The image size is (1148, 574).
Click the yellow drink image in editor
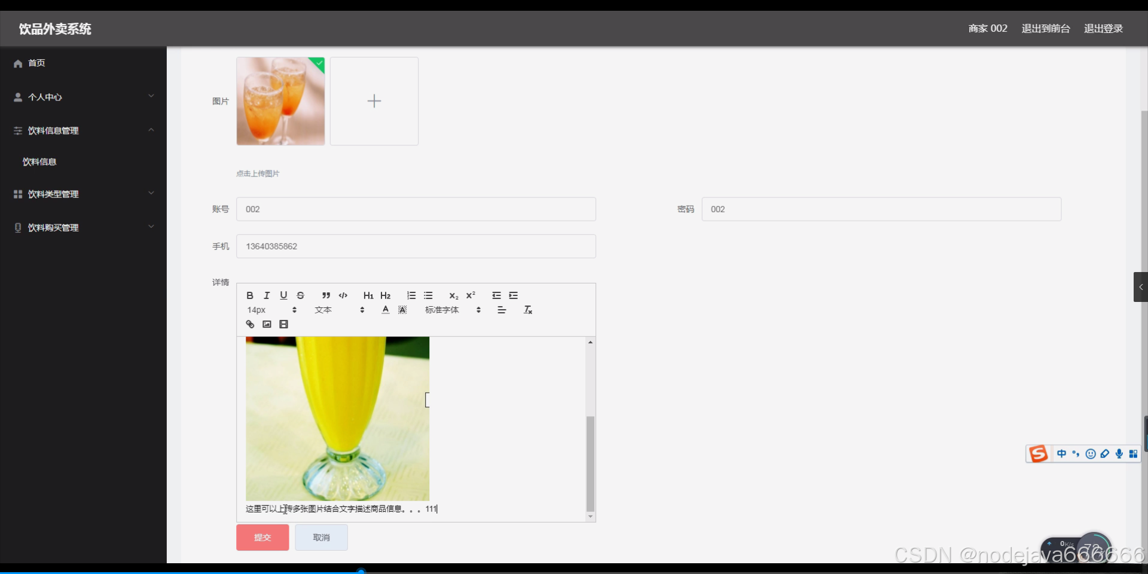click(337, 419)
